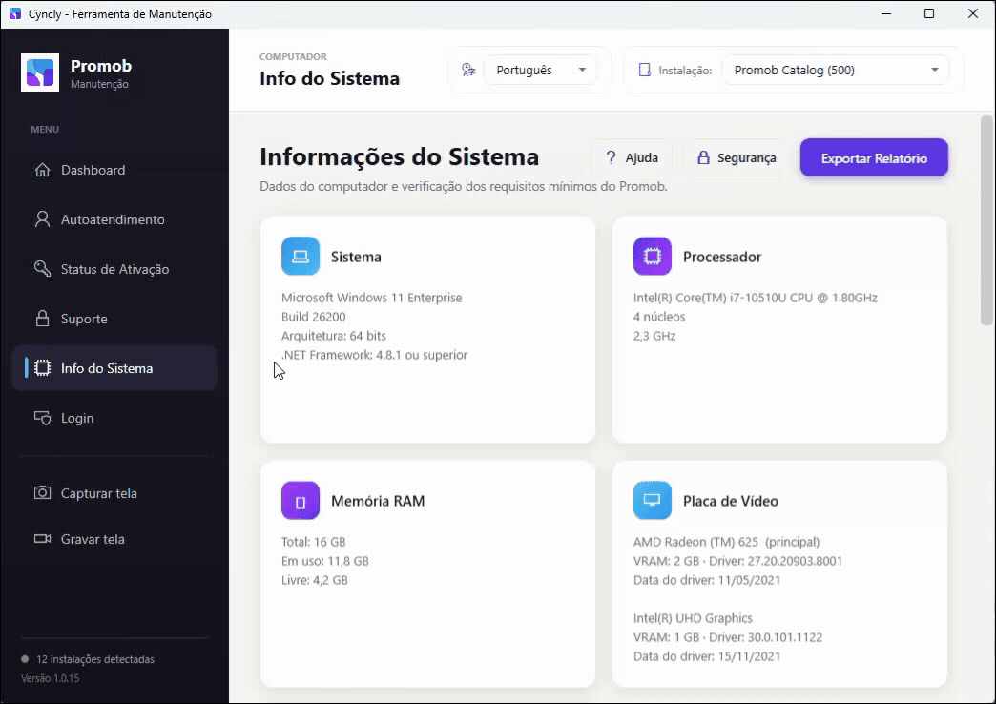Image resolution: width=996 pixels, height=704 pixels.
Task: Click the purple Processador chip icon
Action: (653, 256)
